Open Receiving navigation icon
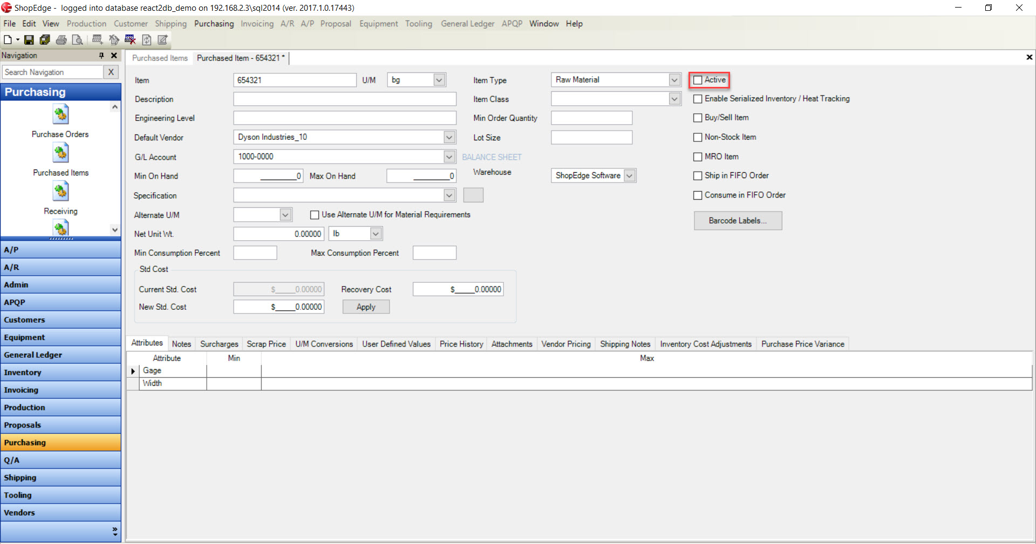Viewport: 1036px width, 544px height. [x=60, y=191]
